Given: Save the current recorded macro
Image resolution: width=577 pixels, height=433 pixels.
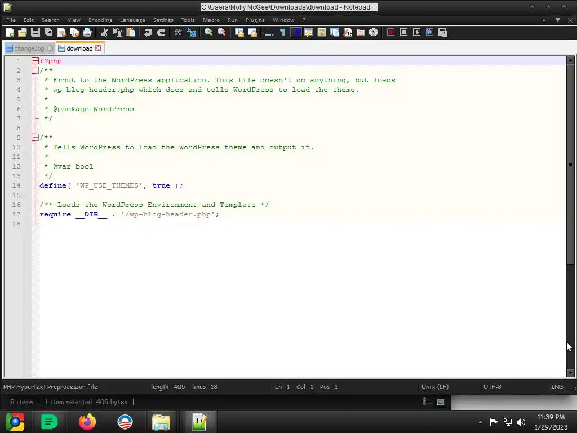Looking at the screenshot, I should coord(443,32).
